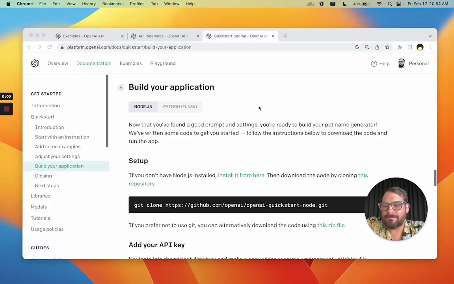Click the page vertical scrollbar thumb
The image size is (454, 284).
click(x=435, y=177)
